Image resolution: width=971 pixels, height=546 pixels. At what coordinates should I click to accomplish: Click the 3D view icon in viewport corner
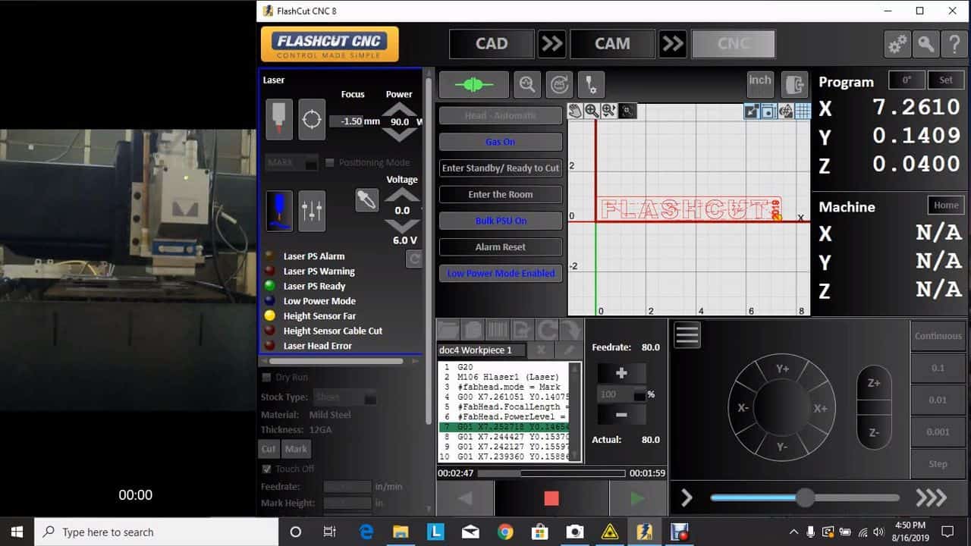coord(785,111)
